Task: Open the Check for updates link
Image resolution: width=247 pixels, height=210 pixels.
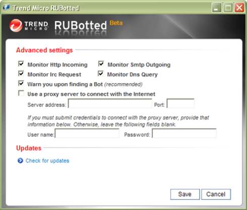Action: pyautogui.click(x=47, y=161)
